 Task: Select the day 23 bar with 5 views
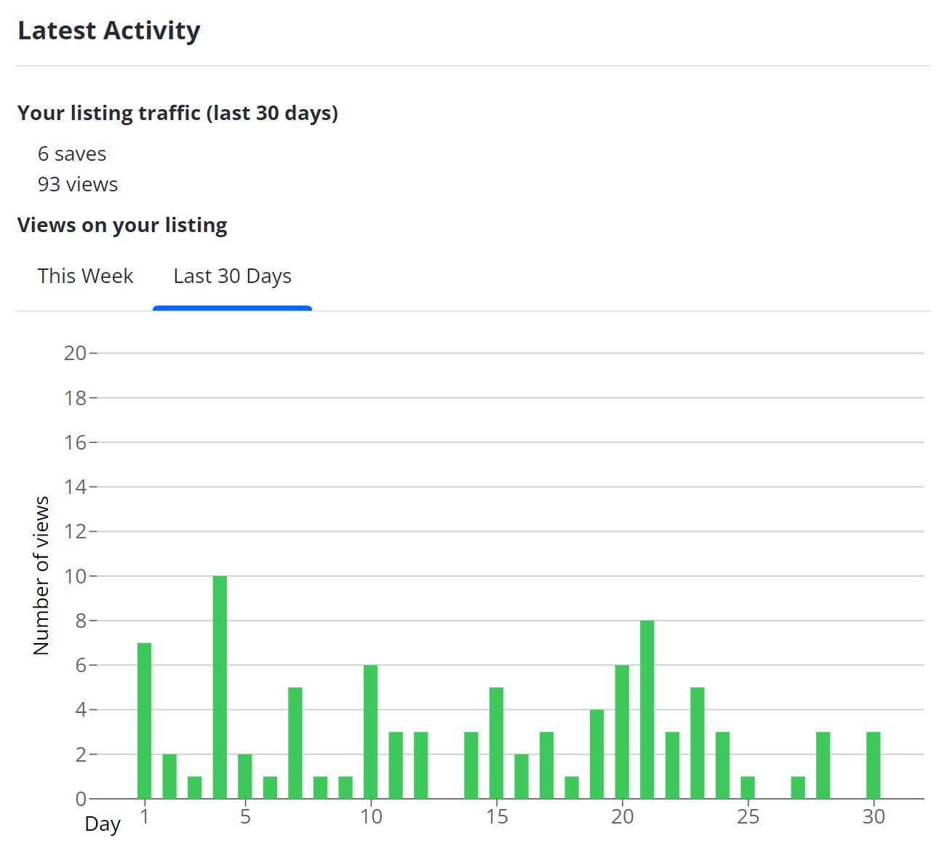point(698,743)
